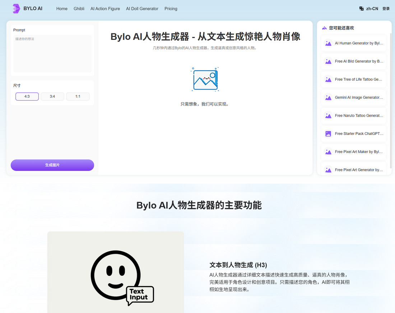Click the 您可能还喜欢 heading text
The height and width of the screenshot is (313, 395).
click(x=341, y=28)
